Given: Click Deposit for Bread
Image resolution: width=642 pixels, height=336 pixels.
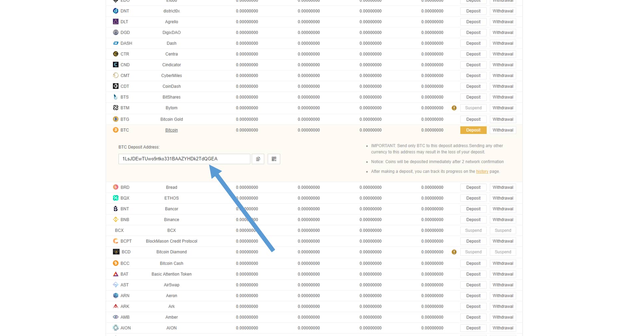Looking at the screenshot, I should (473, 187).
